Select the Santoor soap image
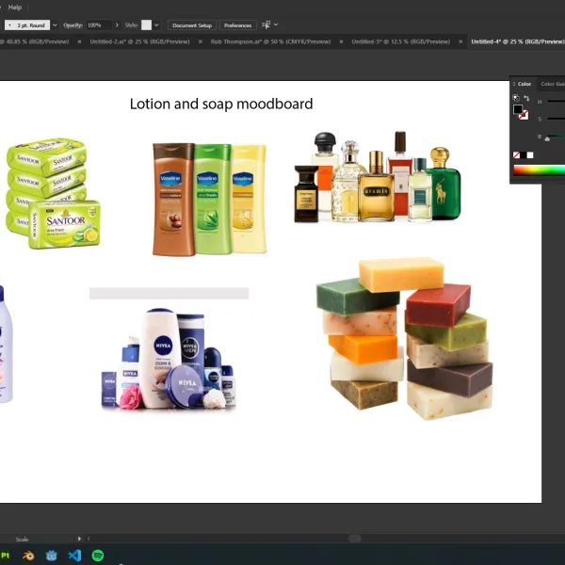 click(x=53, y=193)
